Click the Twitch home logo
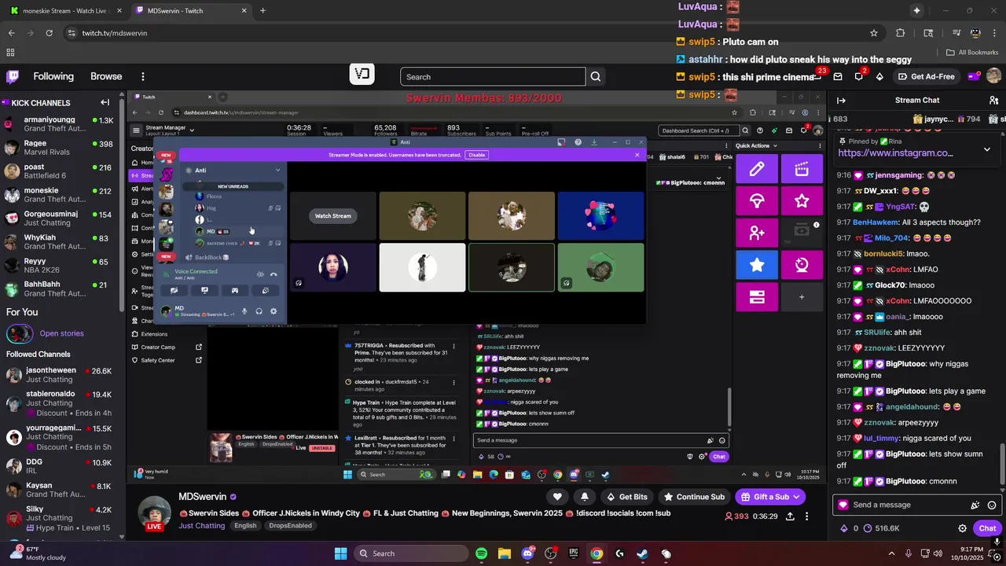Image resolution: width=1006 pixels, height=566 pixels. (x=13, y=76)
